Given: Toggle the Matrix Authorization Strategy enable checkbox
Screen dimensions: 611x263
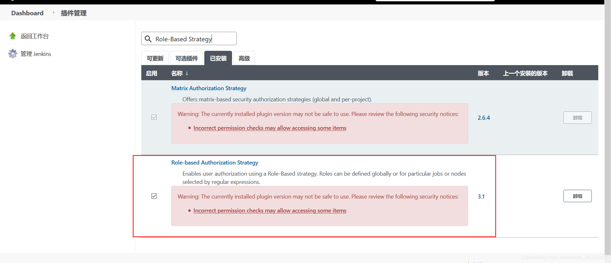Looking at the screenshot, I should coord(154,117).
